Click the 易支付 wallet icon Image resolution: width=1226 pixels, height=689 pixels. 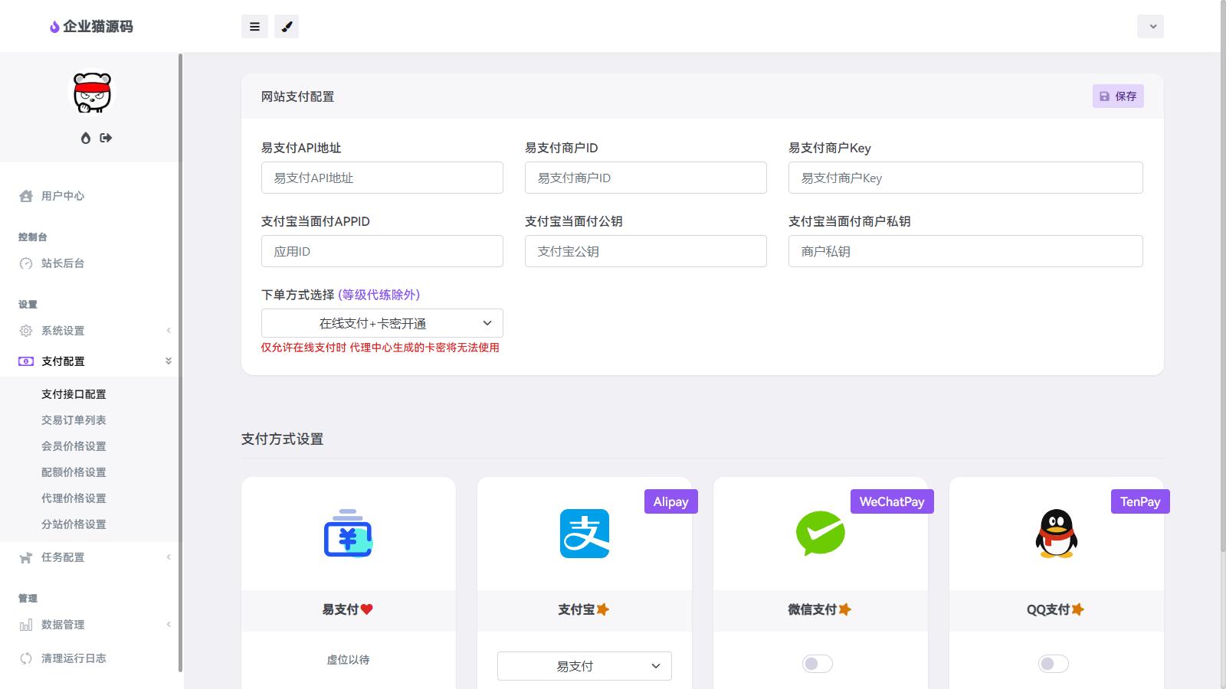pyautogui.click(x=348, y=534)
